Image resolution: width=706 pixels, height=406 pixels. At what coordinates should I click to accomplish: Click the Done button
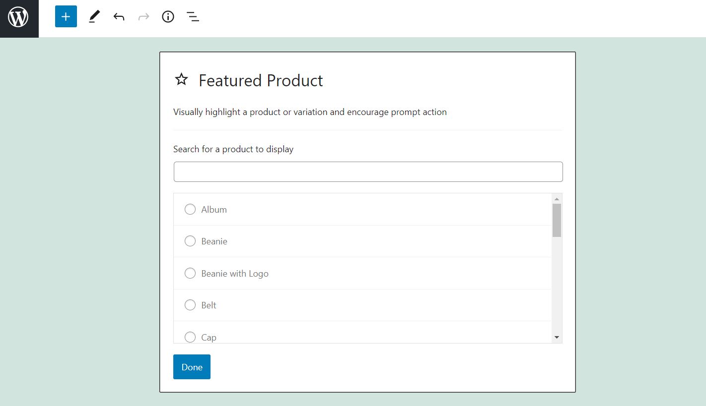coord(192,367)
